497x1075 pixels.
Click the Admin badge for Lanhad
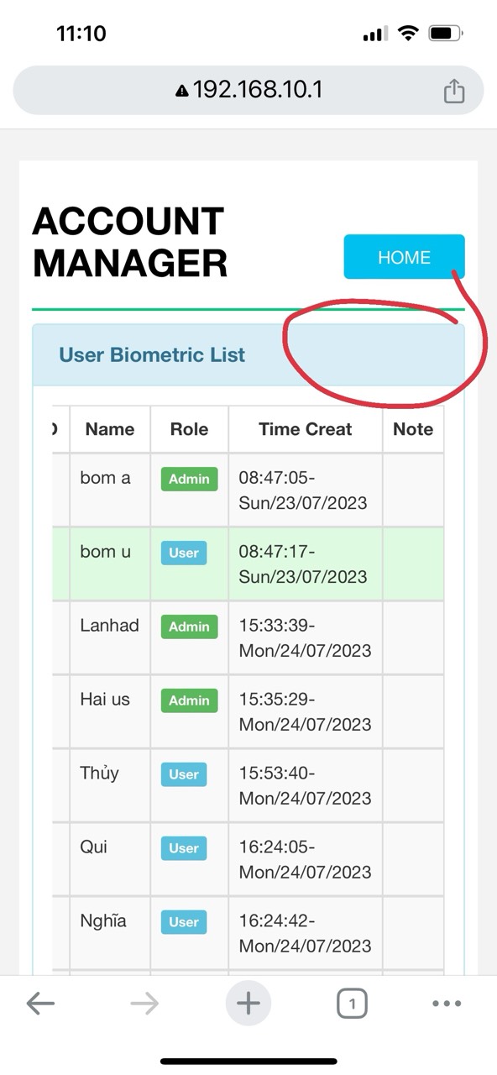click(x=189, y=627)
